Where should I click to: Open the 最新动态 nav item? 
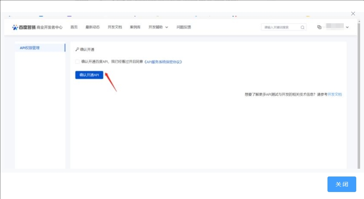(x=92, y=27)
